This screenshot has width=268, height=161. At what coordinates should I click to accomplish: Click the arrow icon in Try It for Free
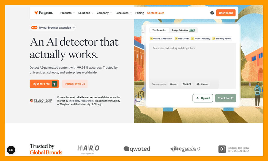pos(54,84)
